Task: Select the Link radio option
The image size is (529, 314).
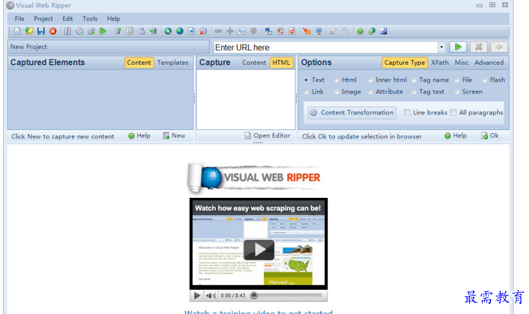Action: tap(306, 92)
